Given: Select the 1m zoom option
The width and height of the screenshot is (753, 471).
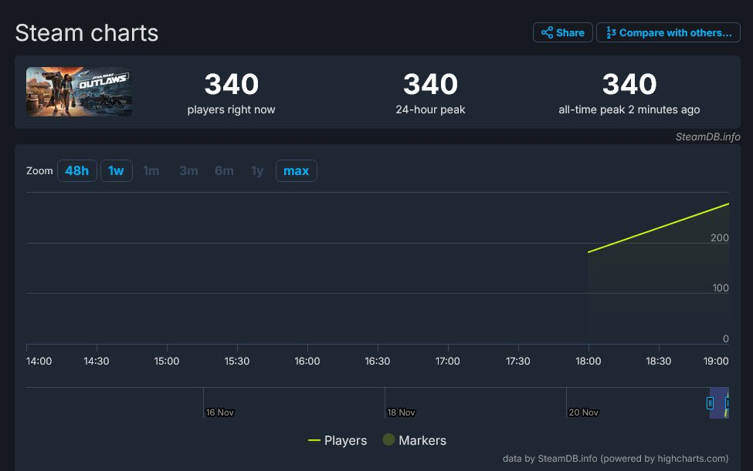Looking at the screenshot, I should pyautogui.click(x=151, y=170).
